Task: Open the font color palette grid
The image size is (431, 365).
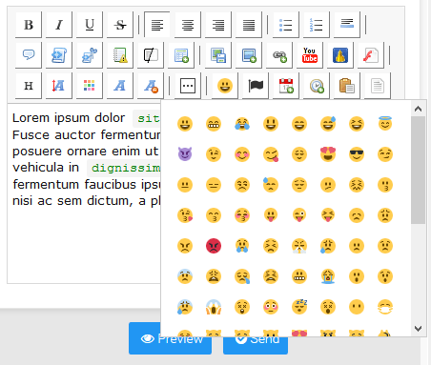Action: pyautogui.click(x=90, y=86)
